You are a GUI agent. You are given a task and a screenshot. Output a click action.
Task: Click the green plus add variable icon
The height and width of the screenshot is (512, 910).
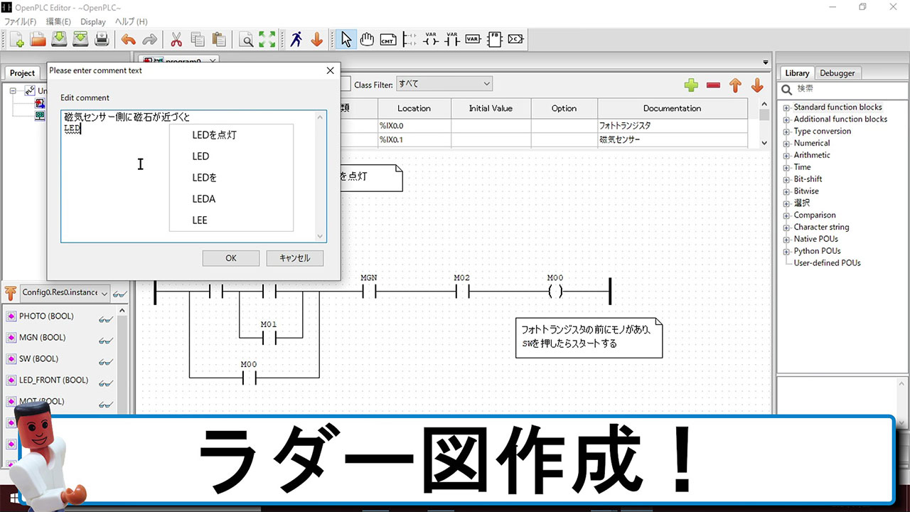691,85
